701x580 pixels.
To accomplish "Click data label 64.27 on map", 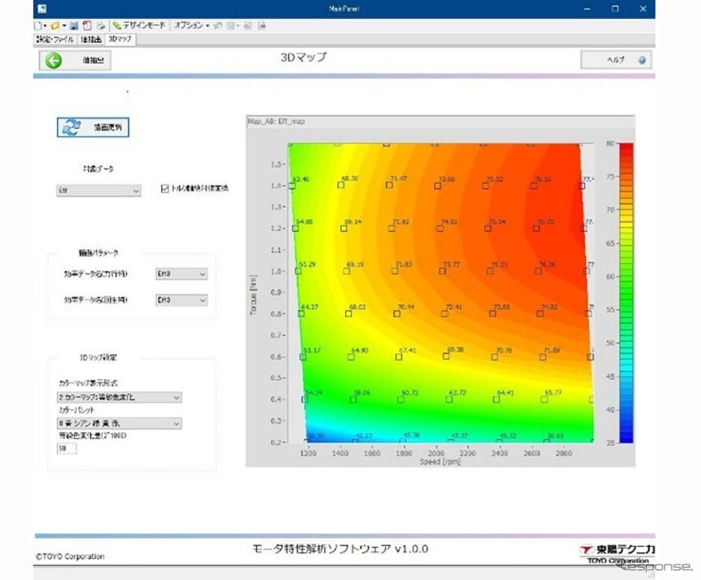I will (x=310, y=307).
